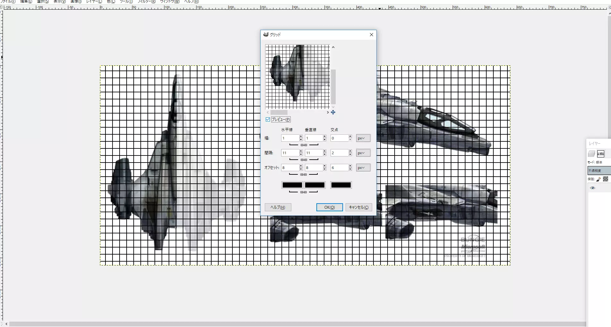Click the intersection (交点) color swatch
Image resolution: width=611 pixels, height=327 pixels.
point(341,185)
